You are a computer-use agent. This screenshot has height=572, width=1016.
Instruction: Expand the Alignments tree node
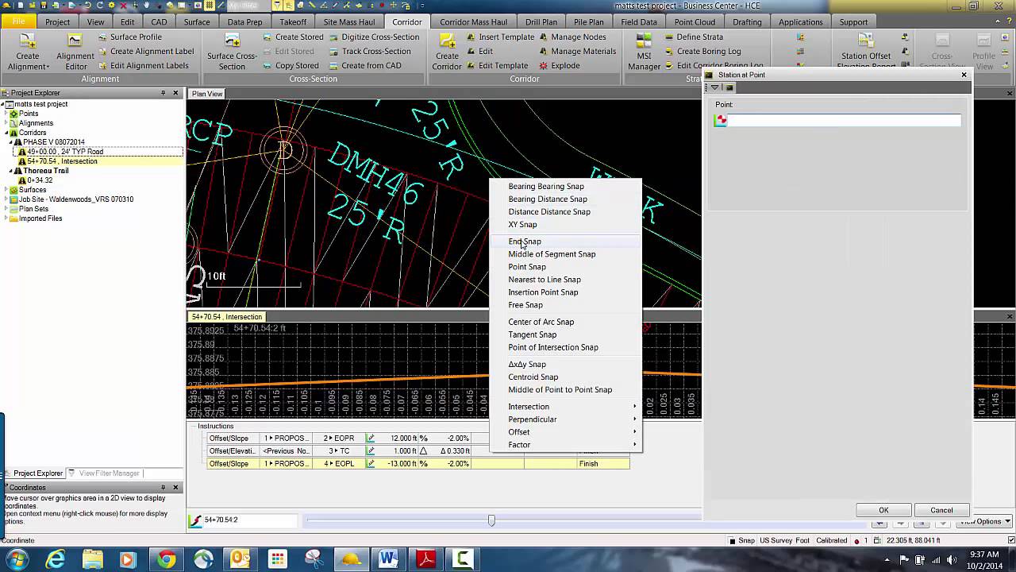pos(6,123)
